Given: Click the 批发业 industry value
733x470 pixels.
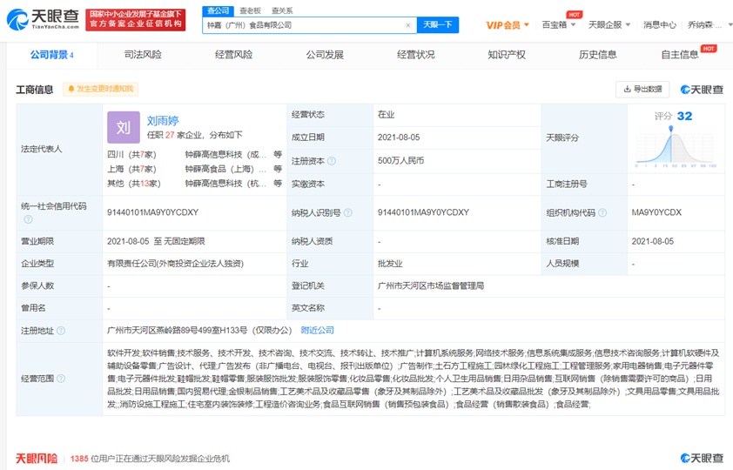Looking at the screenshot, I should tap(390, 264).
